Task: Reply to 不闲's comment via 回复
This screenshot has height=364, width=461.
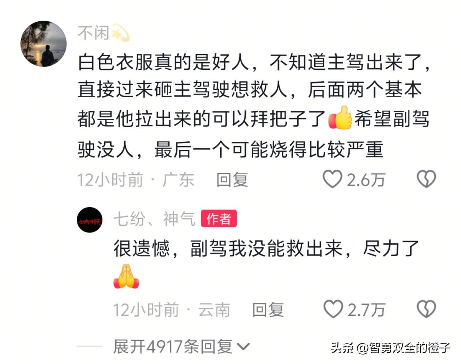Action: (232, 180)
